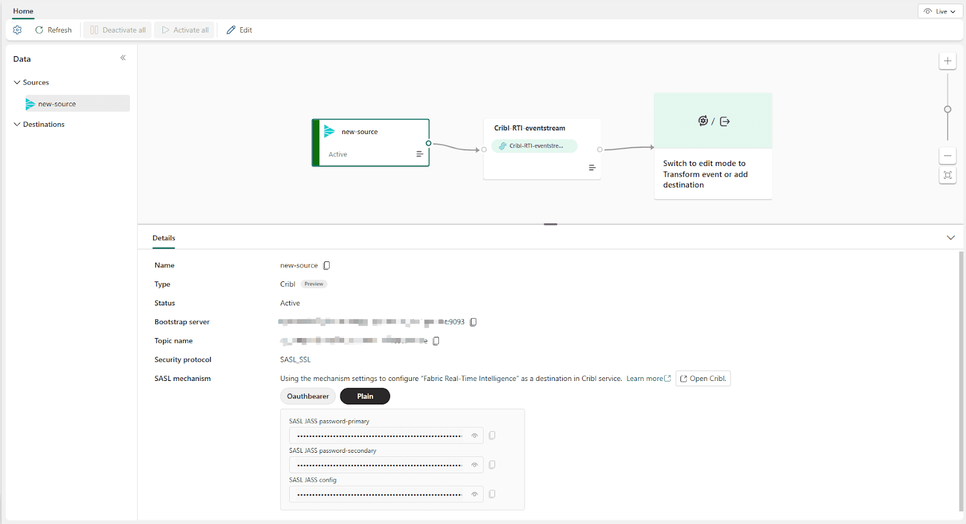Collapse the Sources tree section
The image size is (966, 524).
click(17, 83)
